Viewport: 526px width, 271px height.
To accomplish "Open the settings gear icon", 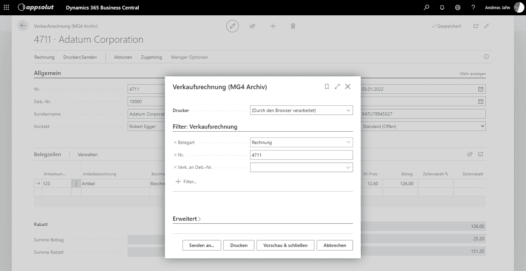I will click(x=457, y=8).
